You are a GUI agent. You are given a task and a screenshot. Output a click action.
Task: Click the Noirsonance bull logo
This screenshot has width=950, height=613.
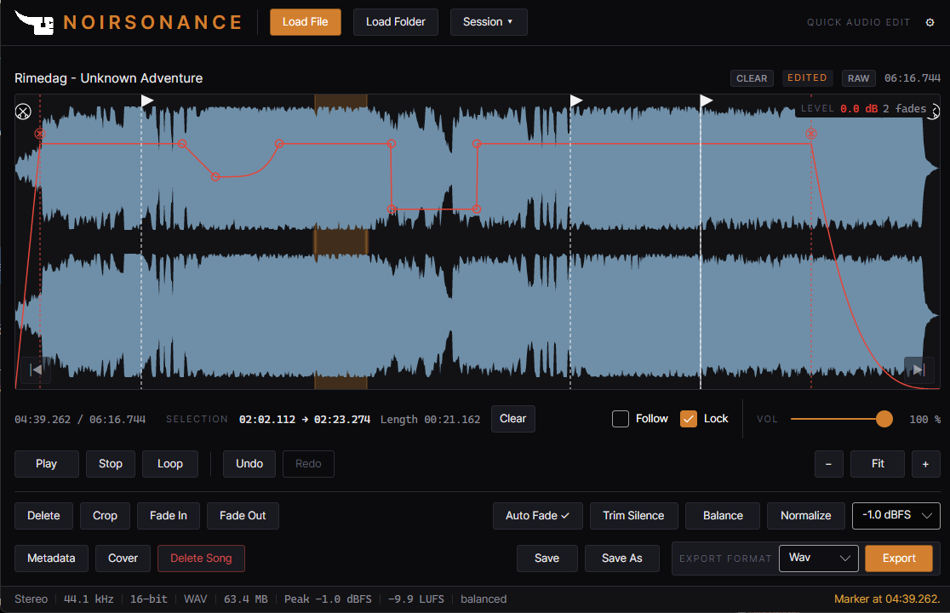34,22
